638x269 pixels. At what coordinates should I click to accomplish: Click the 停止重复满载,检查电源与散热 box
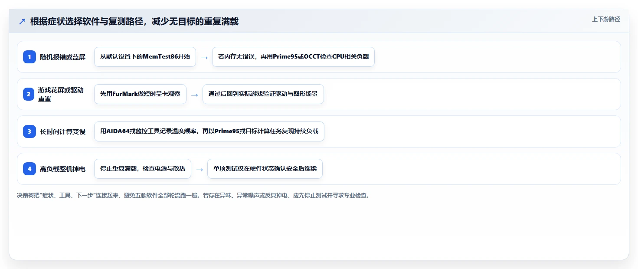tap(143, 169)
